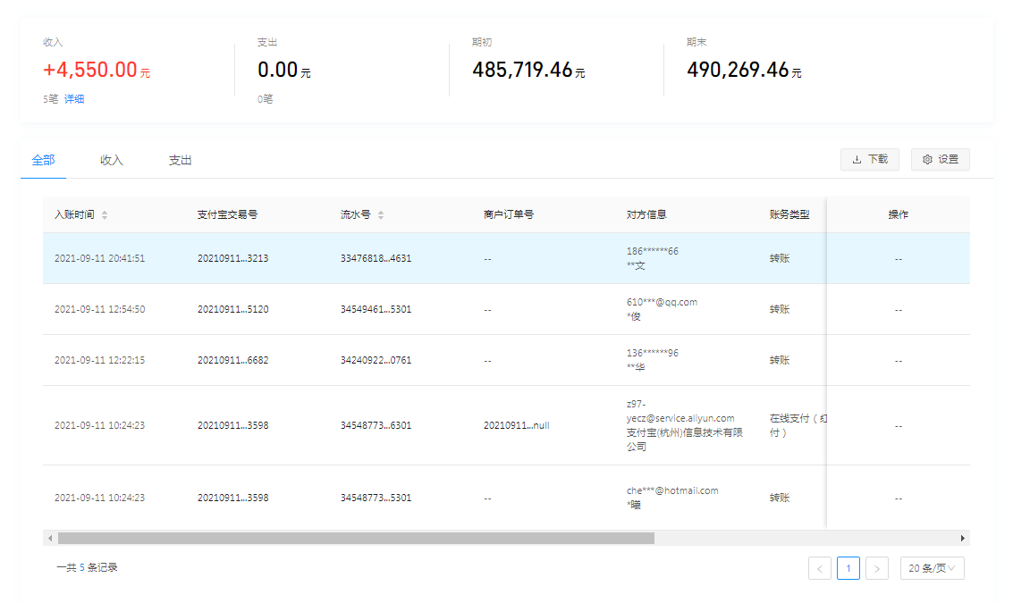Viewport: 1013px width, 603px height.
Task: Click the horizontal scrollbar left arrow
Action: [50, 539]
